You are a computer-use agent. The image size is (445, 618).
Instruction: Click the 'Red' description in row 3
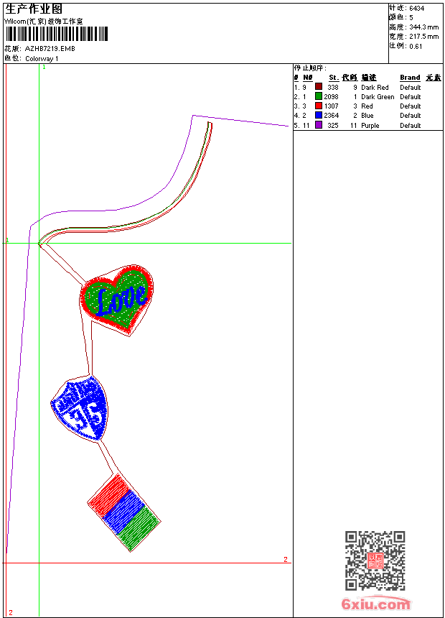(x=367, y=106)
